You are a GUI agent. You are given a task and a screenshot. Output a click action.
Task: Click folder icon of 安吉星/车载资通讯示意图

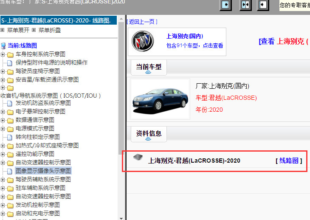click(10, 80)
